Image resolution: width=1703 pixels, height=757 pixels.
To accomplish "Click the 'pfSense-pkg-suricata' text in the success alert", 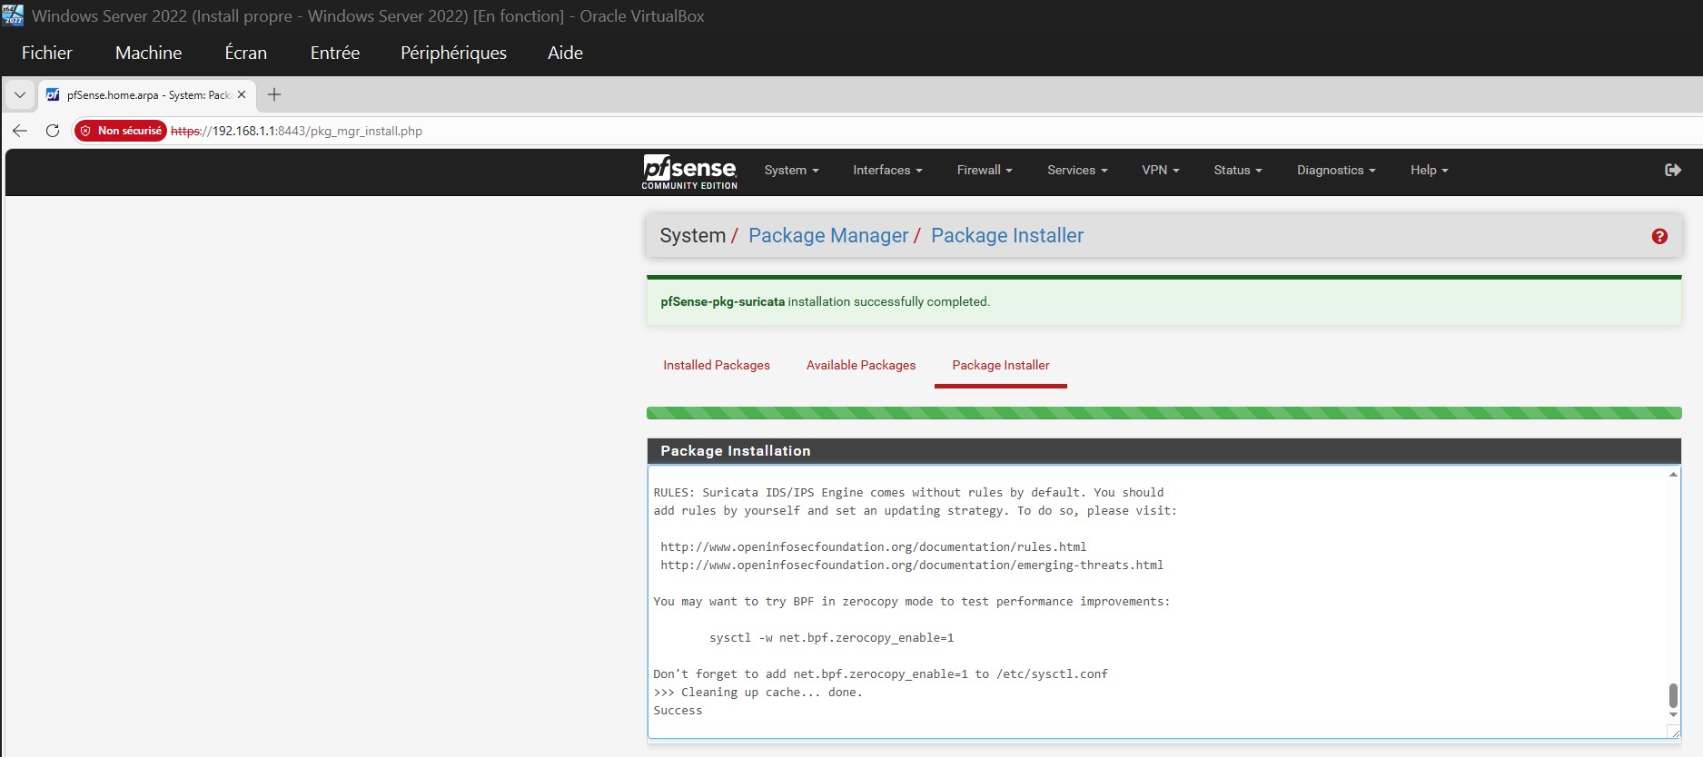I will click(723, 301).
